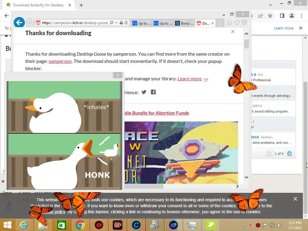Screen dimensions: 308x231
Task: Open the red screen recorder taskbar icon
Action: pos(118,225)
